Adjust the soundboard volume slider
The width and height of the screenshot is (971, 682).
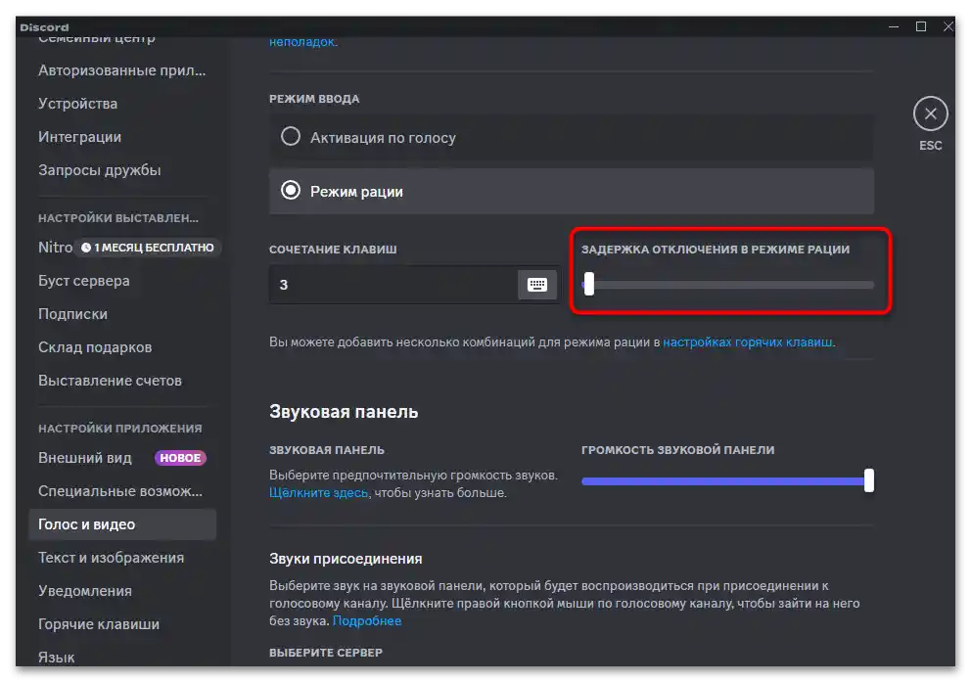(x=867, y=480)
